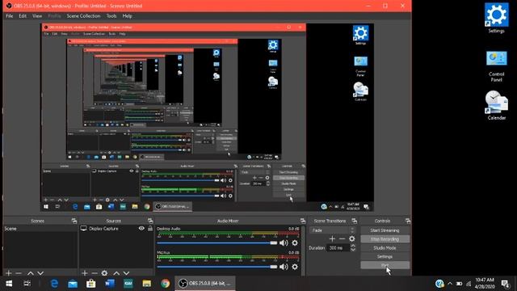Enable Studio Mode button
Image resolution: width=517 pixels, height=291 pixels.
point(385,248)
